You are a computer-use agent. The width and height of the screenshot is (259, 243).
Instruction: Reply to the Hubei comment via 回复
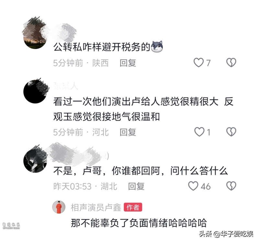(136, 186)
